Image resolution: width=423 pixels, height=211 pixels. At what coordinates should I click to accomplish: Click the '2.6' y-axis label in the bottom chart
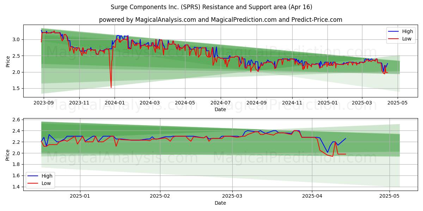click(17, 120)
